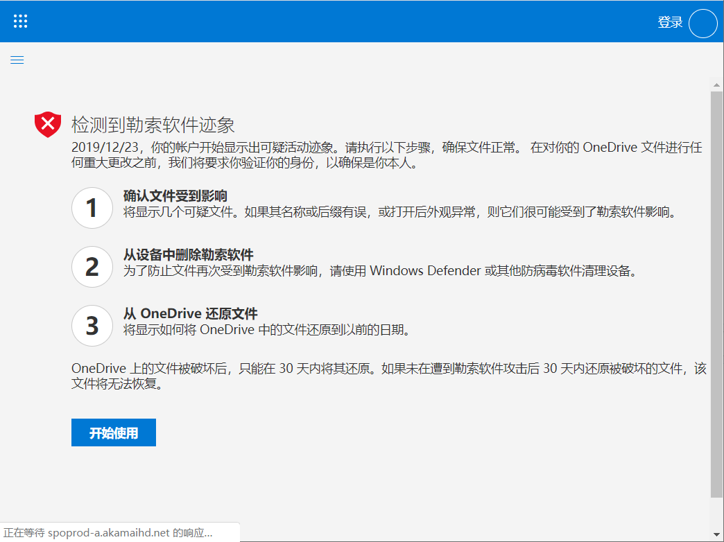
Task: Click step title 从 OneDrive 还原文件
Action: coord(190,313)
